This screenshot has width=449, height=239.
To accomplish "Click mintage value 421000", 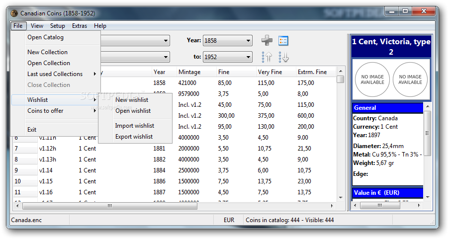I will (187, 83).
